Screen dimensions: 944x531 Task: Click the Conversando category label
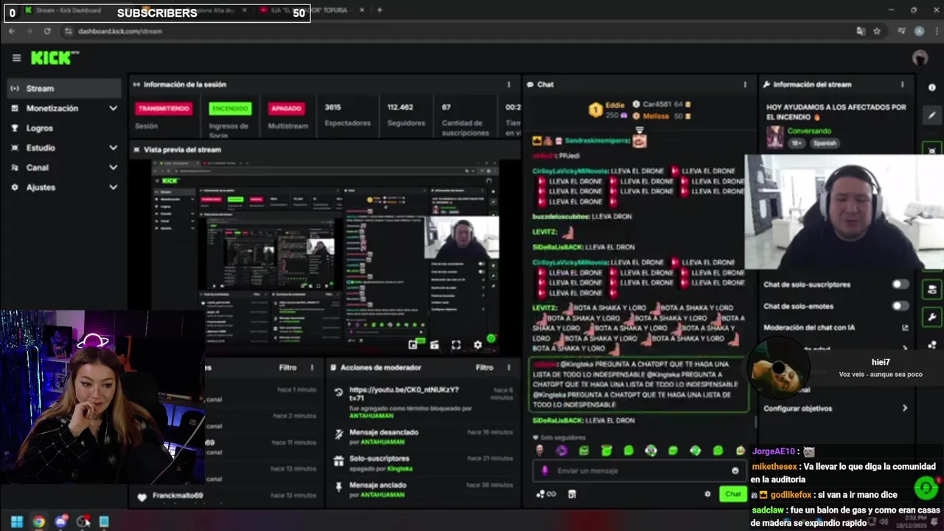pyautogui.click(x=809, y=131)
